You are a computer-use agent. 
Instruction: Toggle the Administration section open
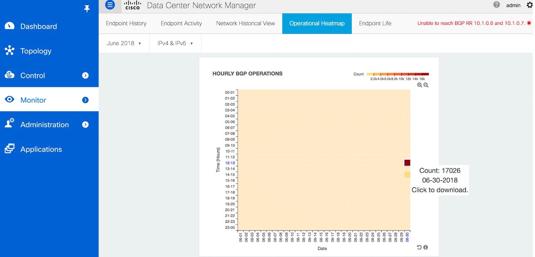86,125
